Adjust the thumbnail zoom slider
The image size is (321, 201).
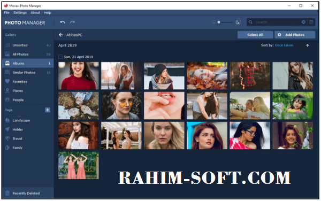pyautogui.click(x=225, y=22)
